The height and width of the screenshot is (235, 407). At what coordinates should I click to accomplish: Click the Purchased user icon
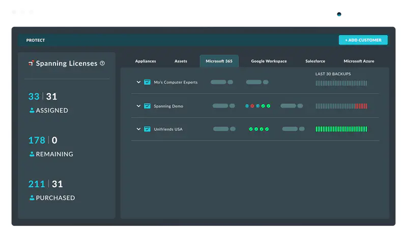pos(32,198)
